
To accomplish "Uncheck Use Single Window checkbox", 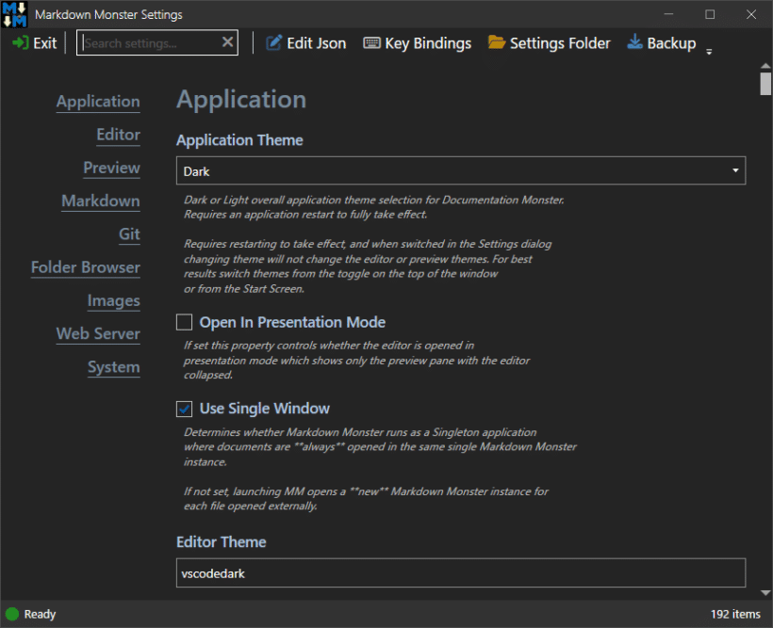I will pyautogui.click(x=185, y=409).
